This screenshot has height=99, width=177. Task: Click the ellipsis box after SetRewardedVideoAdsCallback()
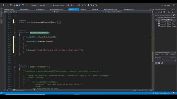pyautogui.click(x=59, y=22)
